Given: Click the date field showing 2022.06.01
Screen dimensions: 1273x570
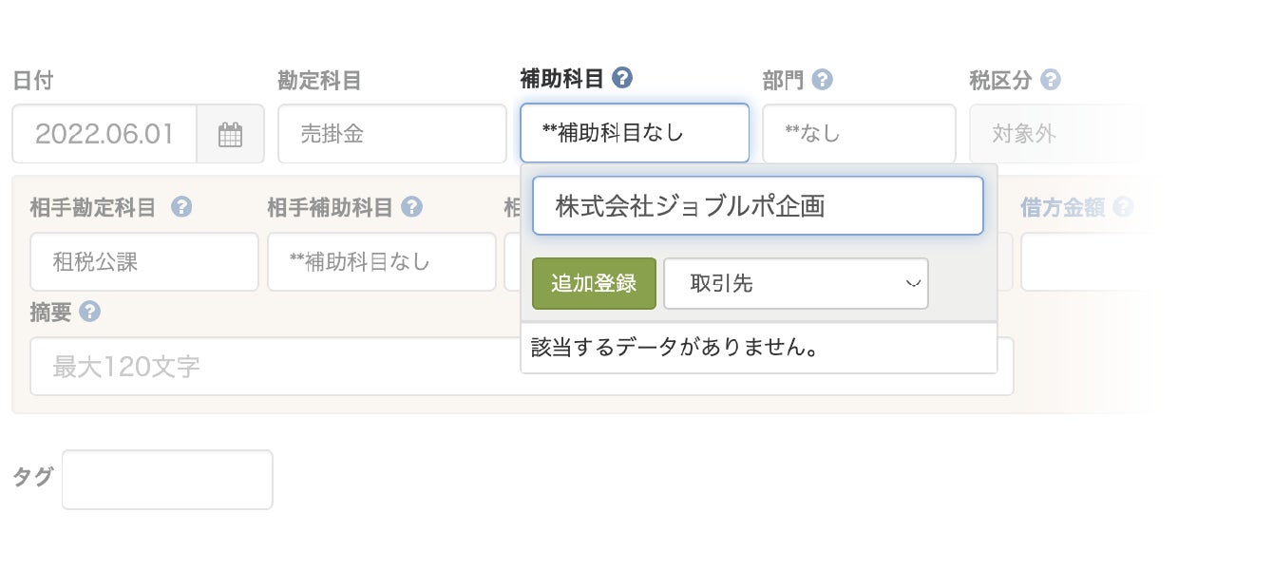Looking at the screenshot, I should (x=104, y=134).
